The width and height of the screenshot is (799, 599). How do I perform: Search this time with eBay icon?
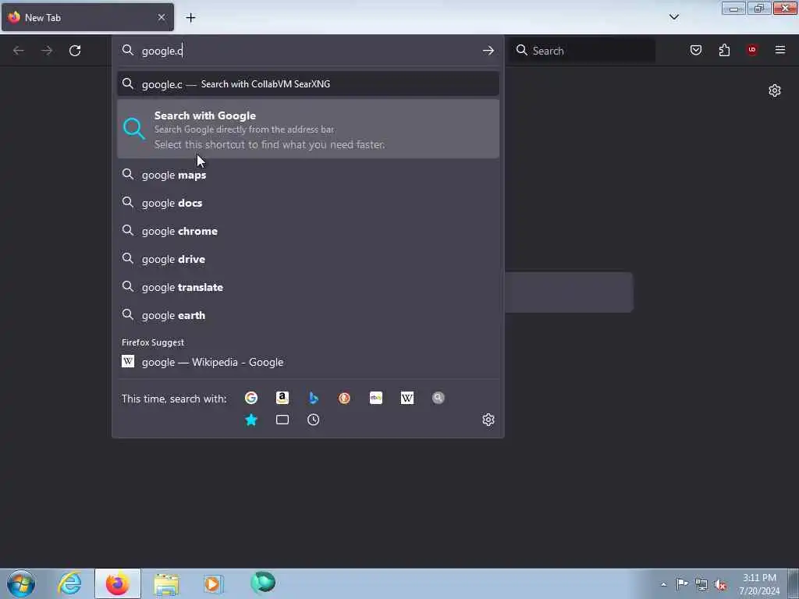[x=376, y=398]
